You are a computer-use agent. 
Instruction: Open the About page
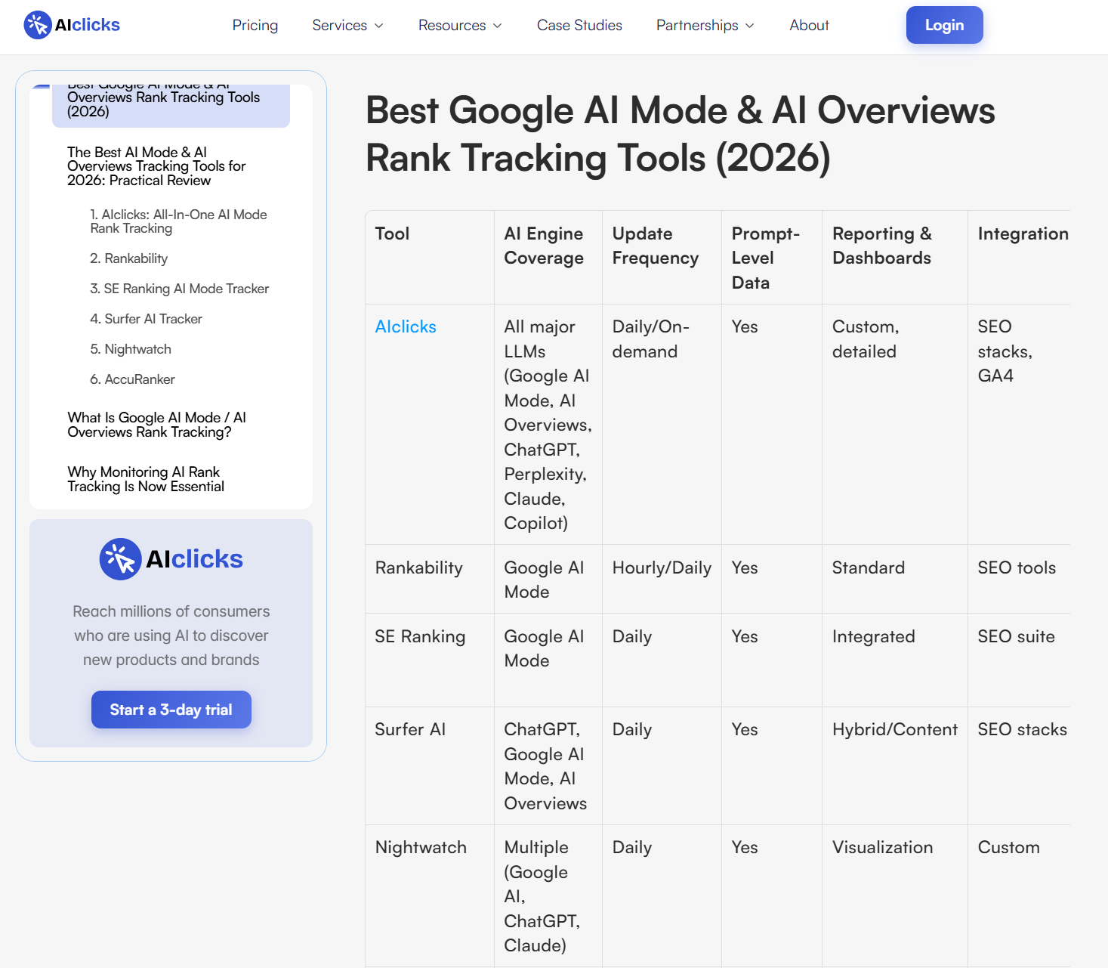coord(809,25)
